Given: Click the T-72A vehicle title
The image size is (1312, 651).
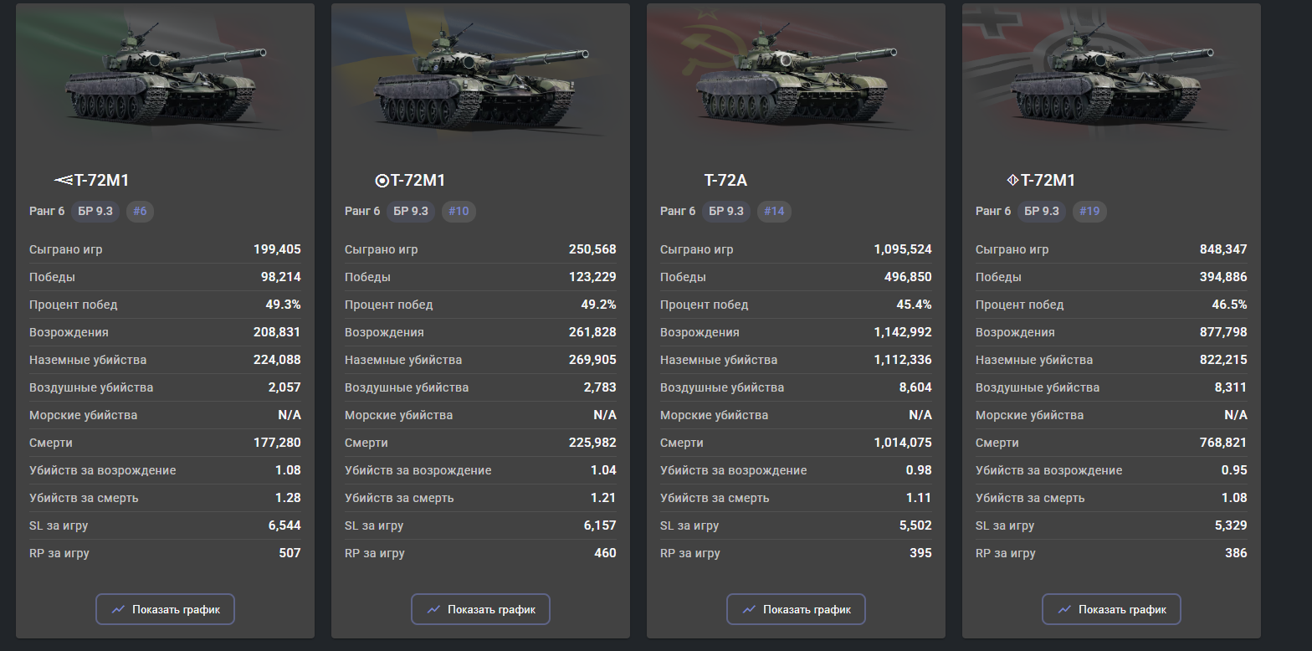Looking at the screenshot, I should pyautogui.click(x=725, y=181).
